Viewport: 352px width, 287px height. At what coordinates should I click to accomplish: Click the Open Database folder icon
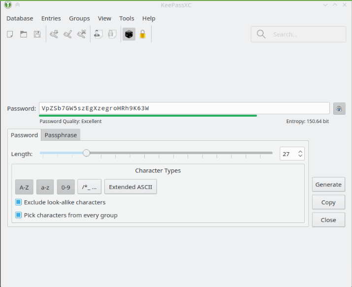click(x=24, y=34)
